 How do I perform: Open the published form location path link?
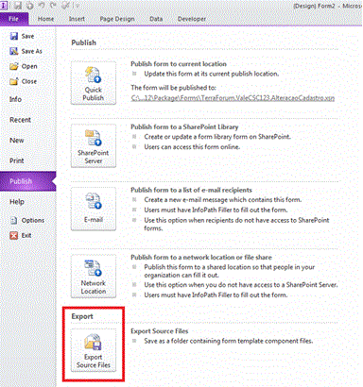point(233,98)
